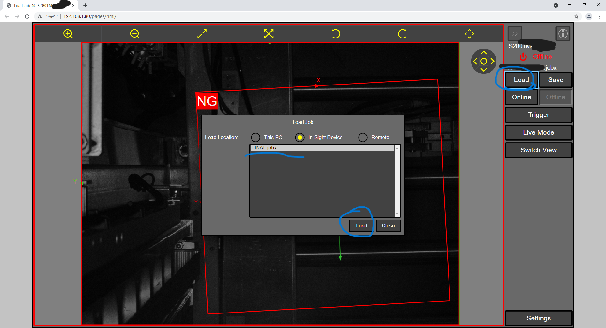The height and width of the screenshot is (328, 606).
Task: Rotate image counterclockwise
Action: point(336,34)
